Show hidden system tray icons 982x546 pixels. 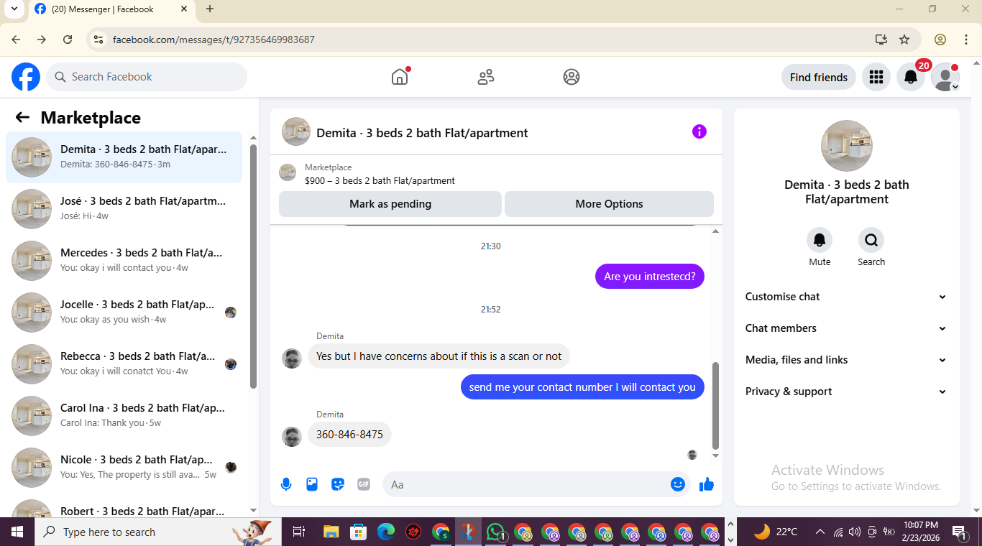coord(820,532)
